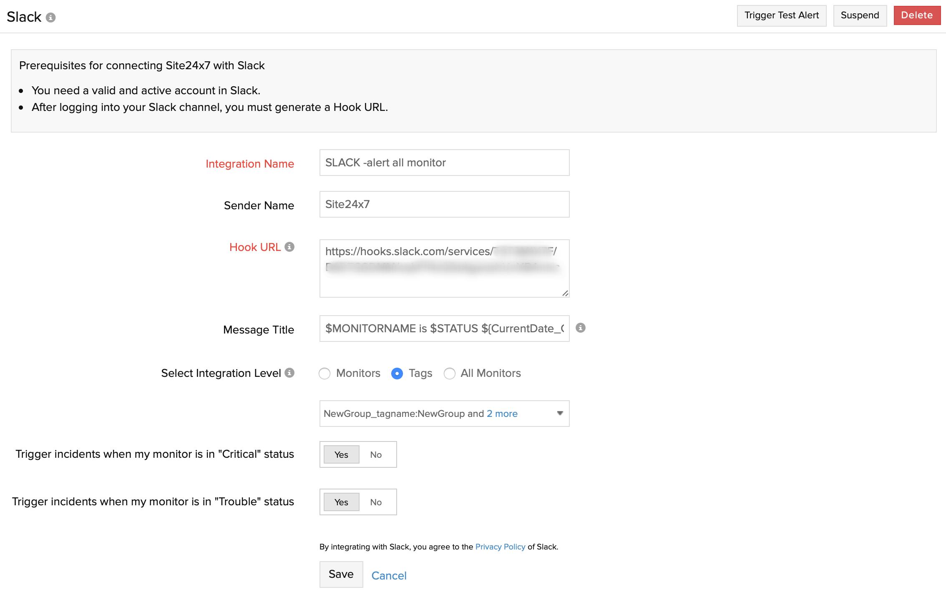Viewport: 946px width, 597px height.
Task: Set Trouble status trigger to No
Action: click(375, 502)
